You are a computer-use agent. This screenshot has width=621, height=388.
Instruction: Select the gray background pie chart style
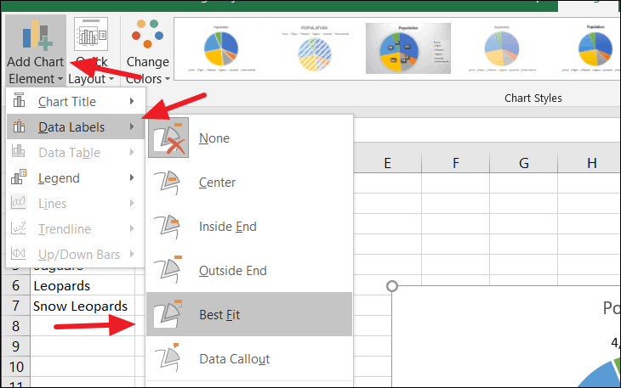coord(408,48)
